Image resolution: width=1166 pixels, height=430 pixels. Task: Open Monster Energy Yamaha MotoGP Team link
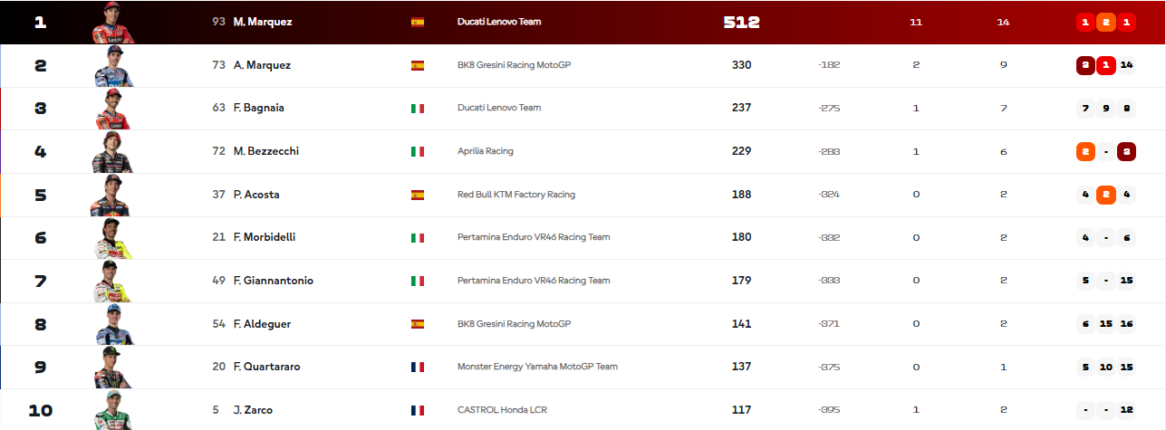point(537,367)
